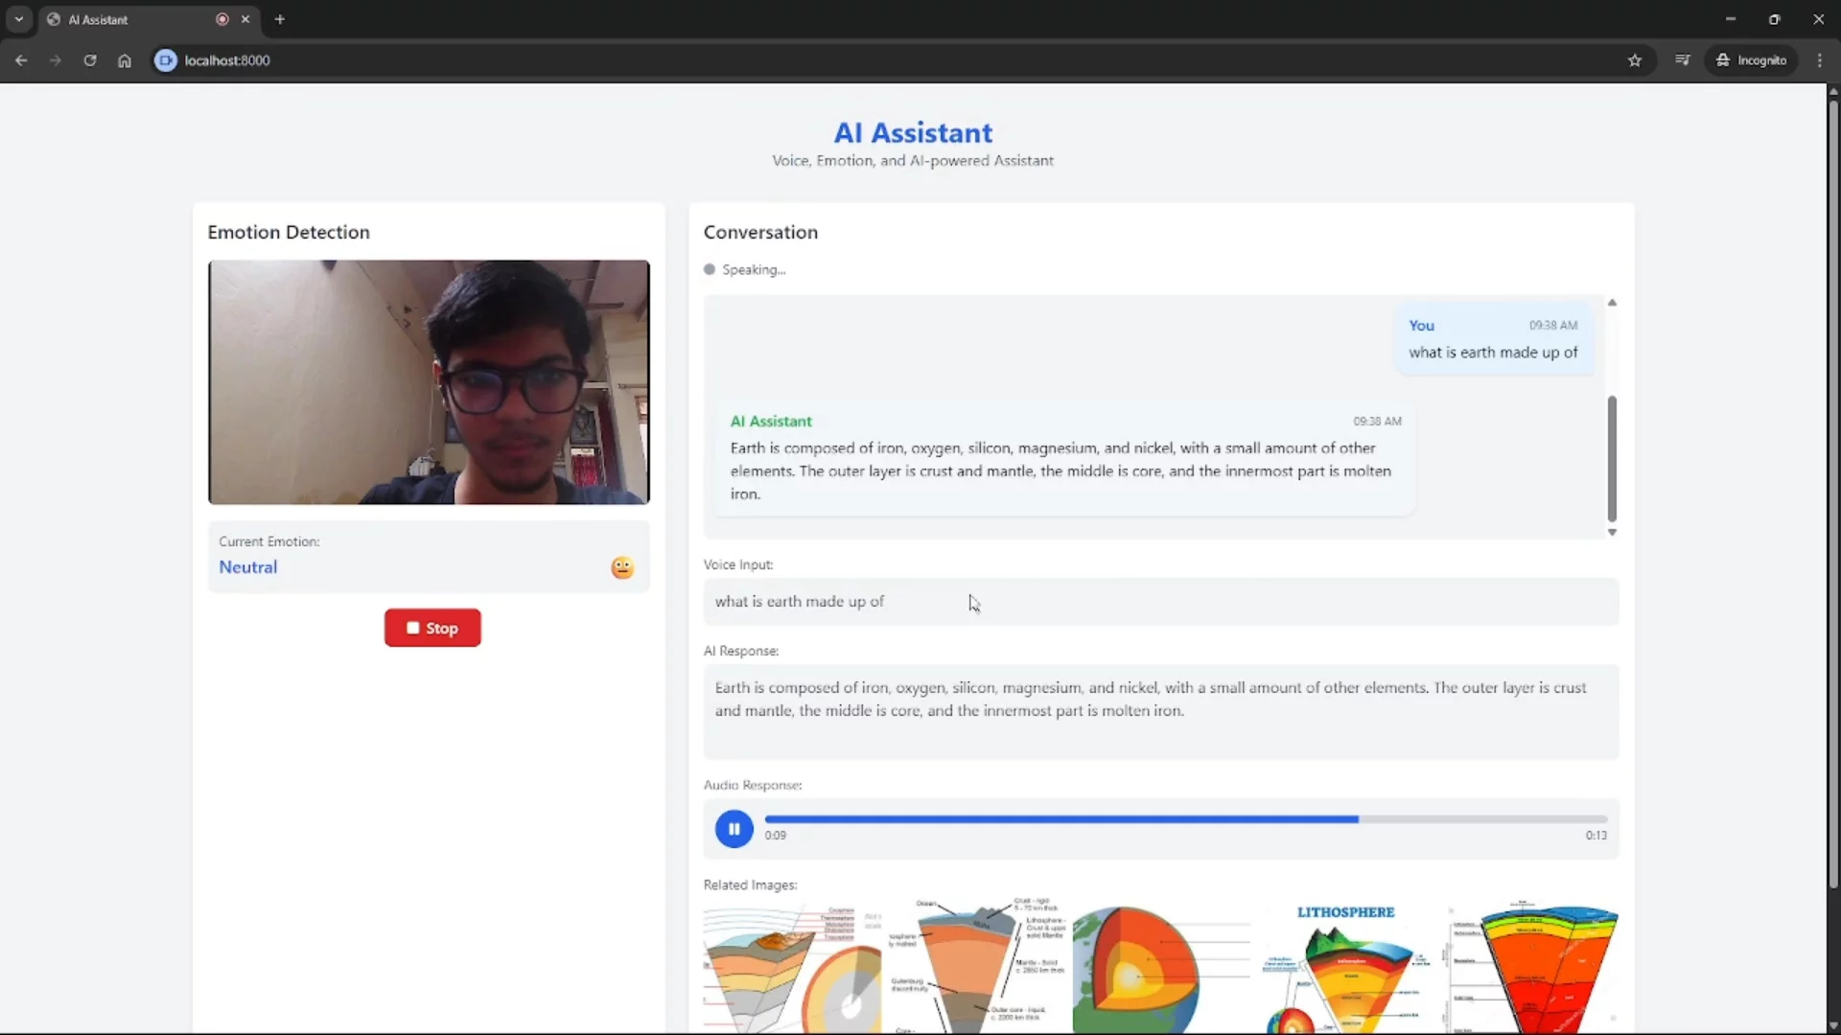Open the tab search dropdown arrow
Screen dimensions: 1841x1035
pyautogui.click(x=18, y=19)
